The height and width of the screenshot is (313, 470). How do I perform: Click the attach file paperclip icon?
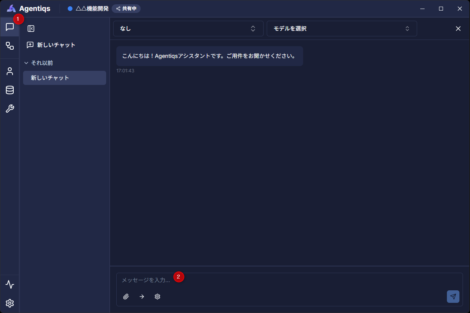point(126,297)
